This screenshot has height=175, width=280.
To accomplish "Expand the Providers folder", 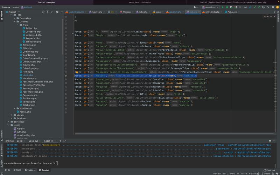I will pos(12,119).
